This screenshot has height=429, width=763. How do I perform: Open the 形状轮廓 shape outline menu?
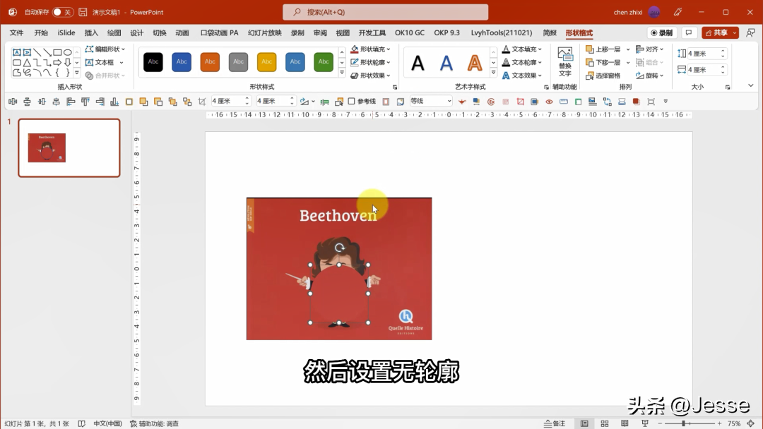(x=370, y=62)
